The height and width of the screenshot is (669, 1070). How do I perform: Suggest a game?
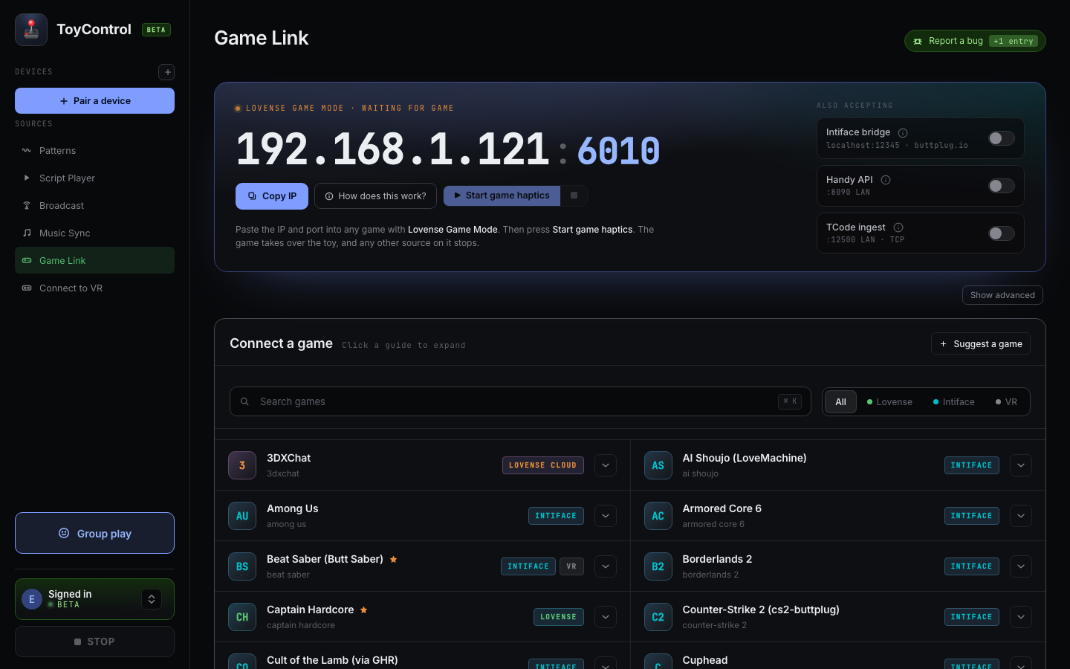tap(981, 343)
